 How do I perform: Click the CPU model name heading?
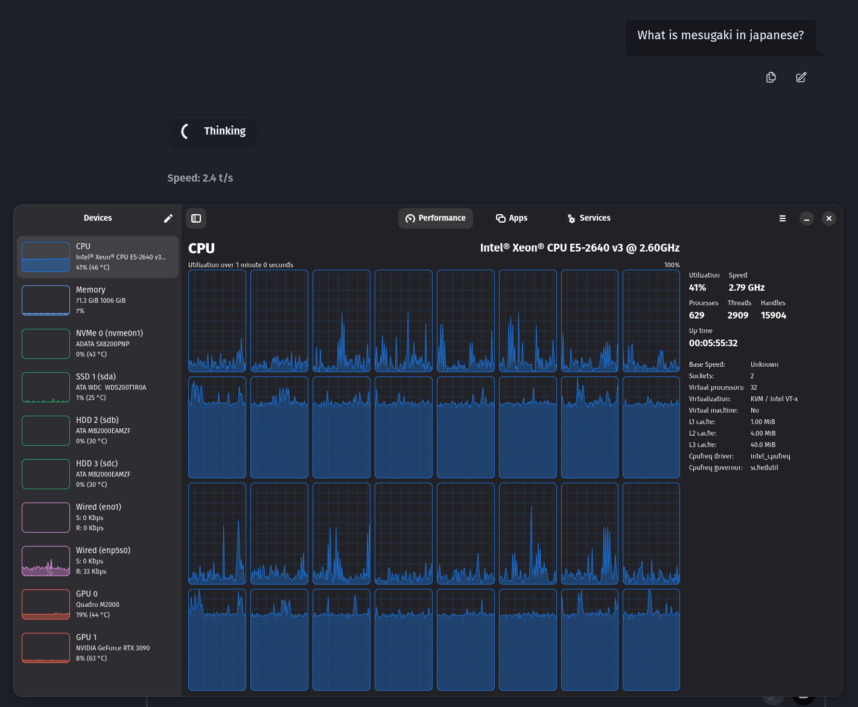(x=580, y=248)
